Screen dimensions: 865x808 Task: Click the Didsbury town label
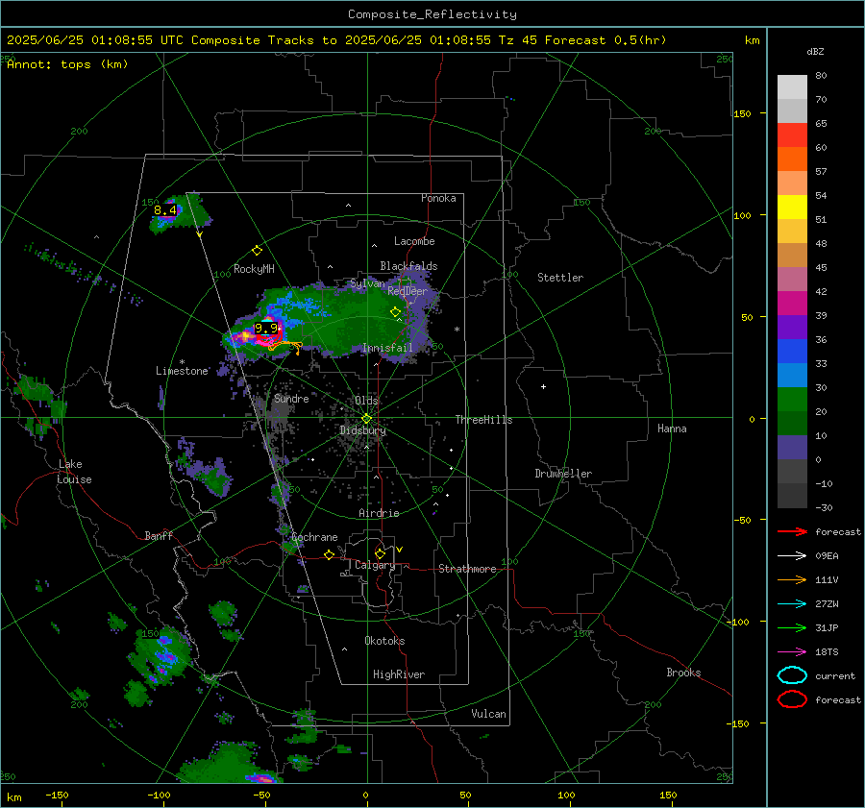click(x=362, y=430)
